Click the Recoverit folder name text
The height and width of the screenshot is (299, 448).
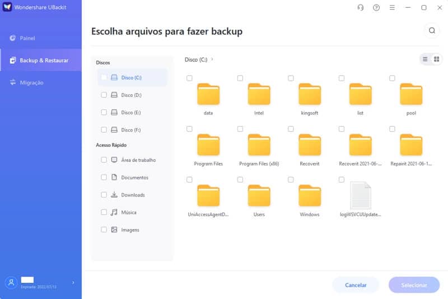pos(310,163)
